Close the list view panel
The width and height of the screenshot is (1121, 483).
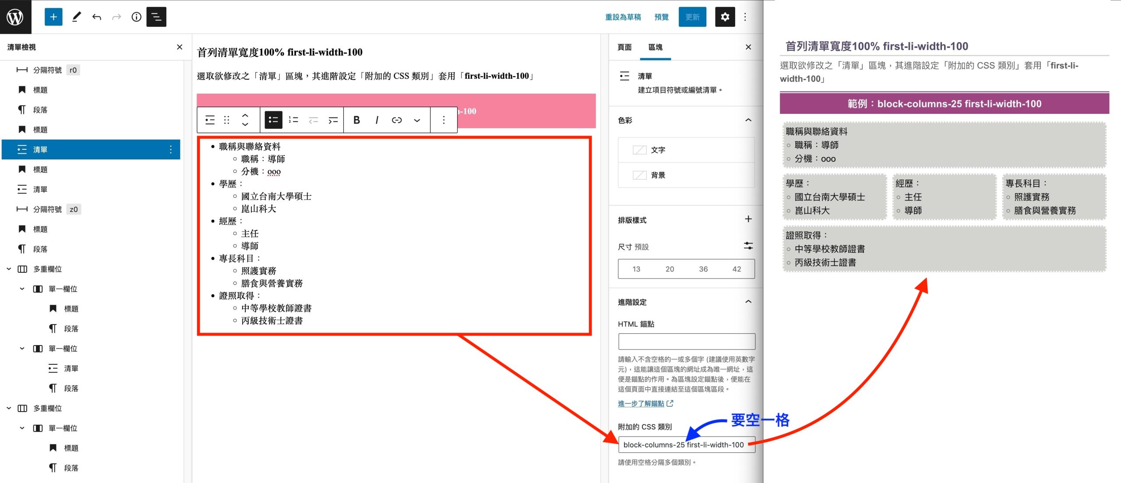coord(180,47)
